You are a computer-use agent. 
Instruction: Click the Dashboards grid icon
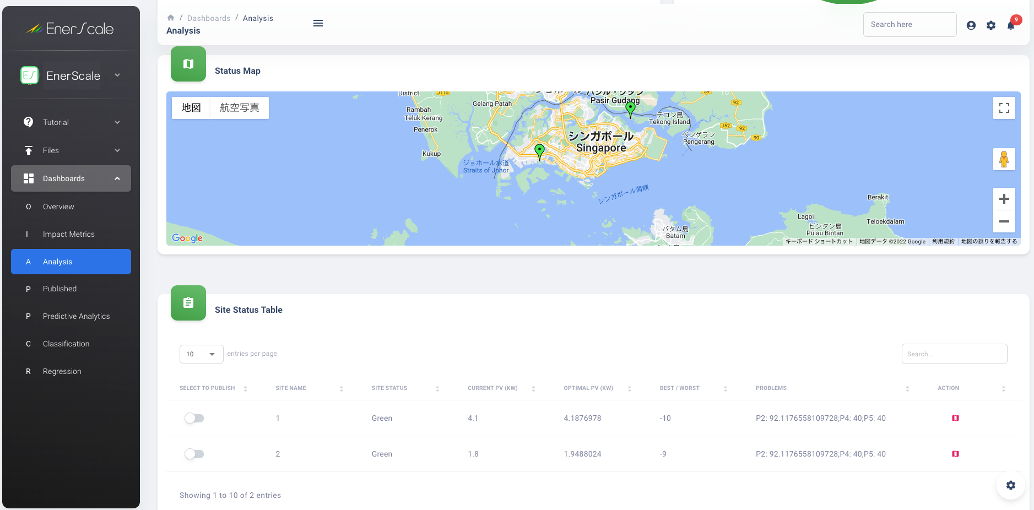pos(29,178)
